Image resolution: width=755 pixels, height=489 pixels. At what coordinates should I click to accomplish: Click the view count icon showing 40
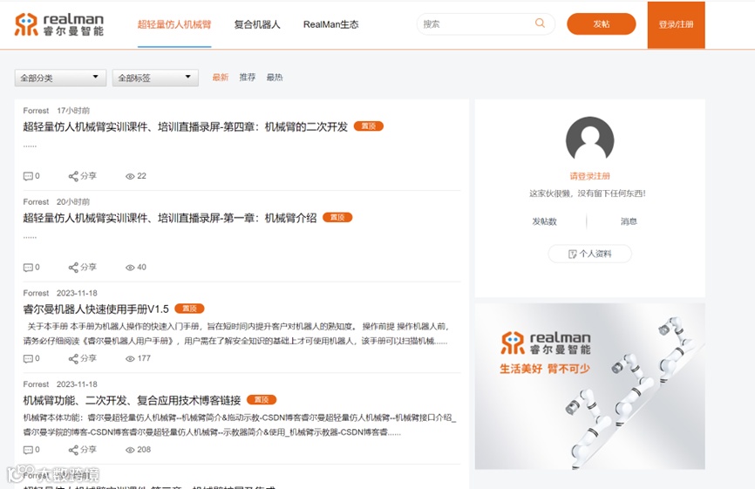[130, 268]
